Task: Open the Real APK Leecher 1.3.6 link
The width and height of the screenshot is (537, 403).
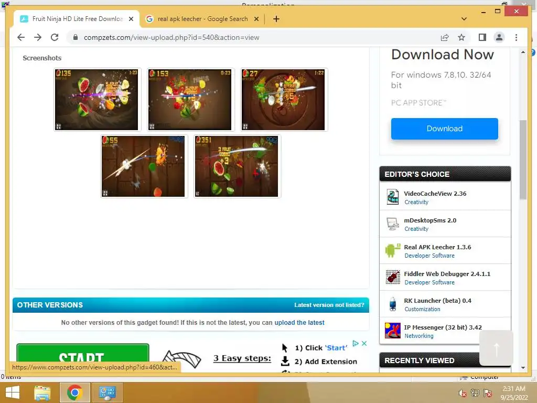Action: click(x=437, y=247)
